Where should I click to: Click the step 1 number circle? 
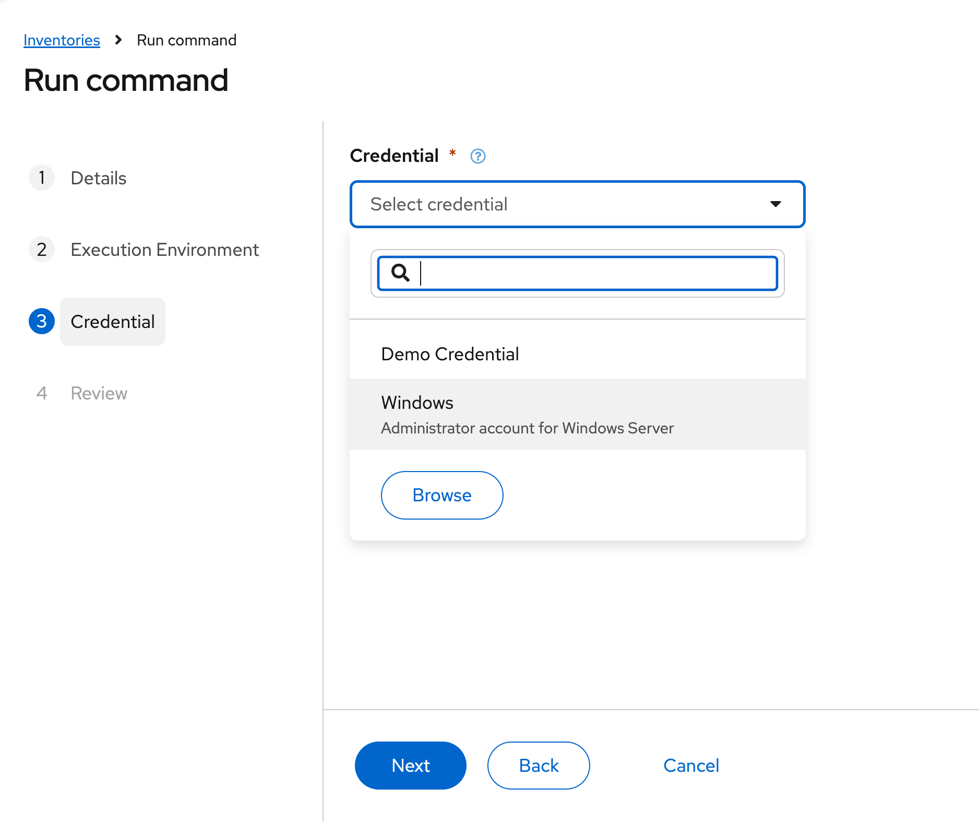(x=42, y=178)
